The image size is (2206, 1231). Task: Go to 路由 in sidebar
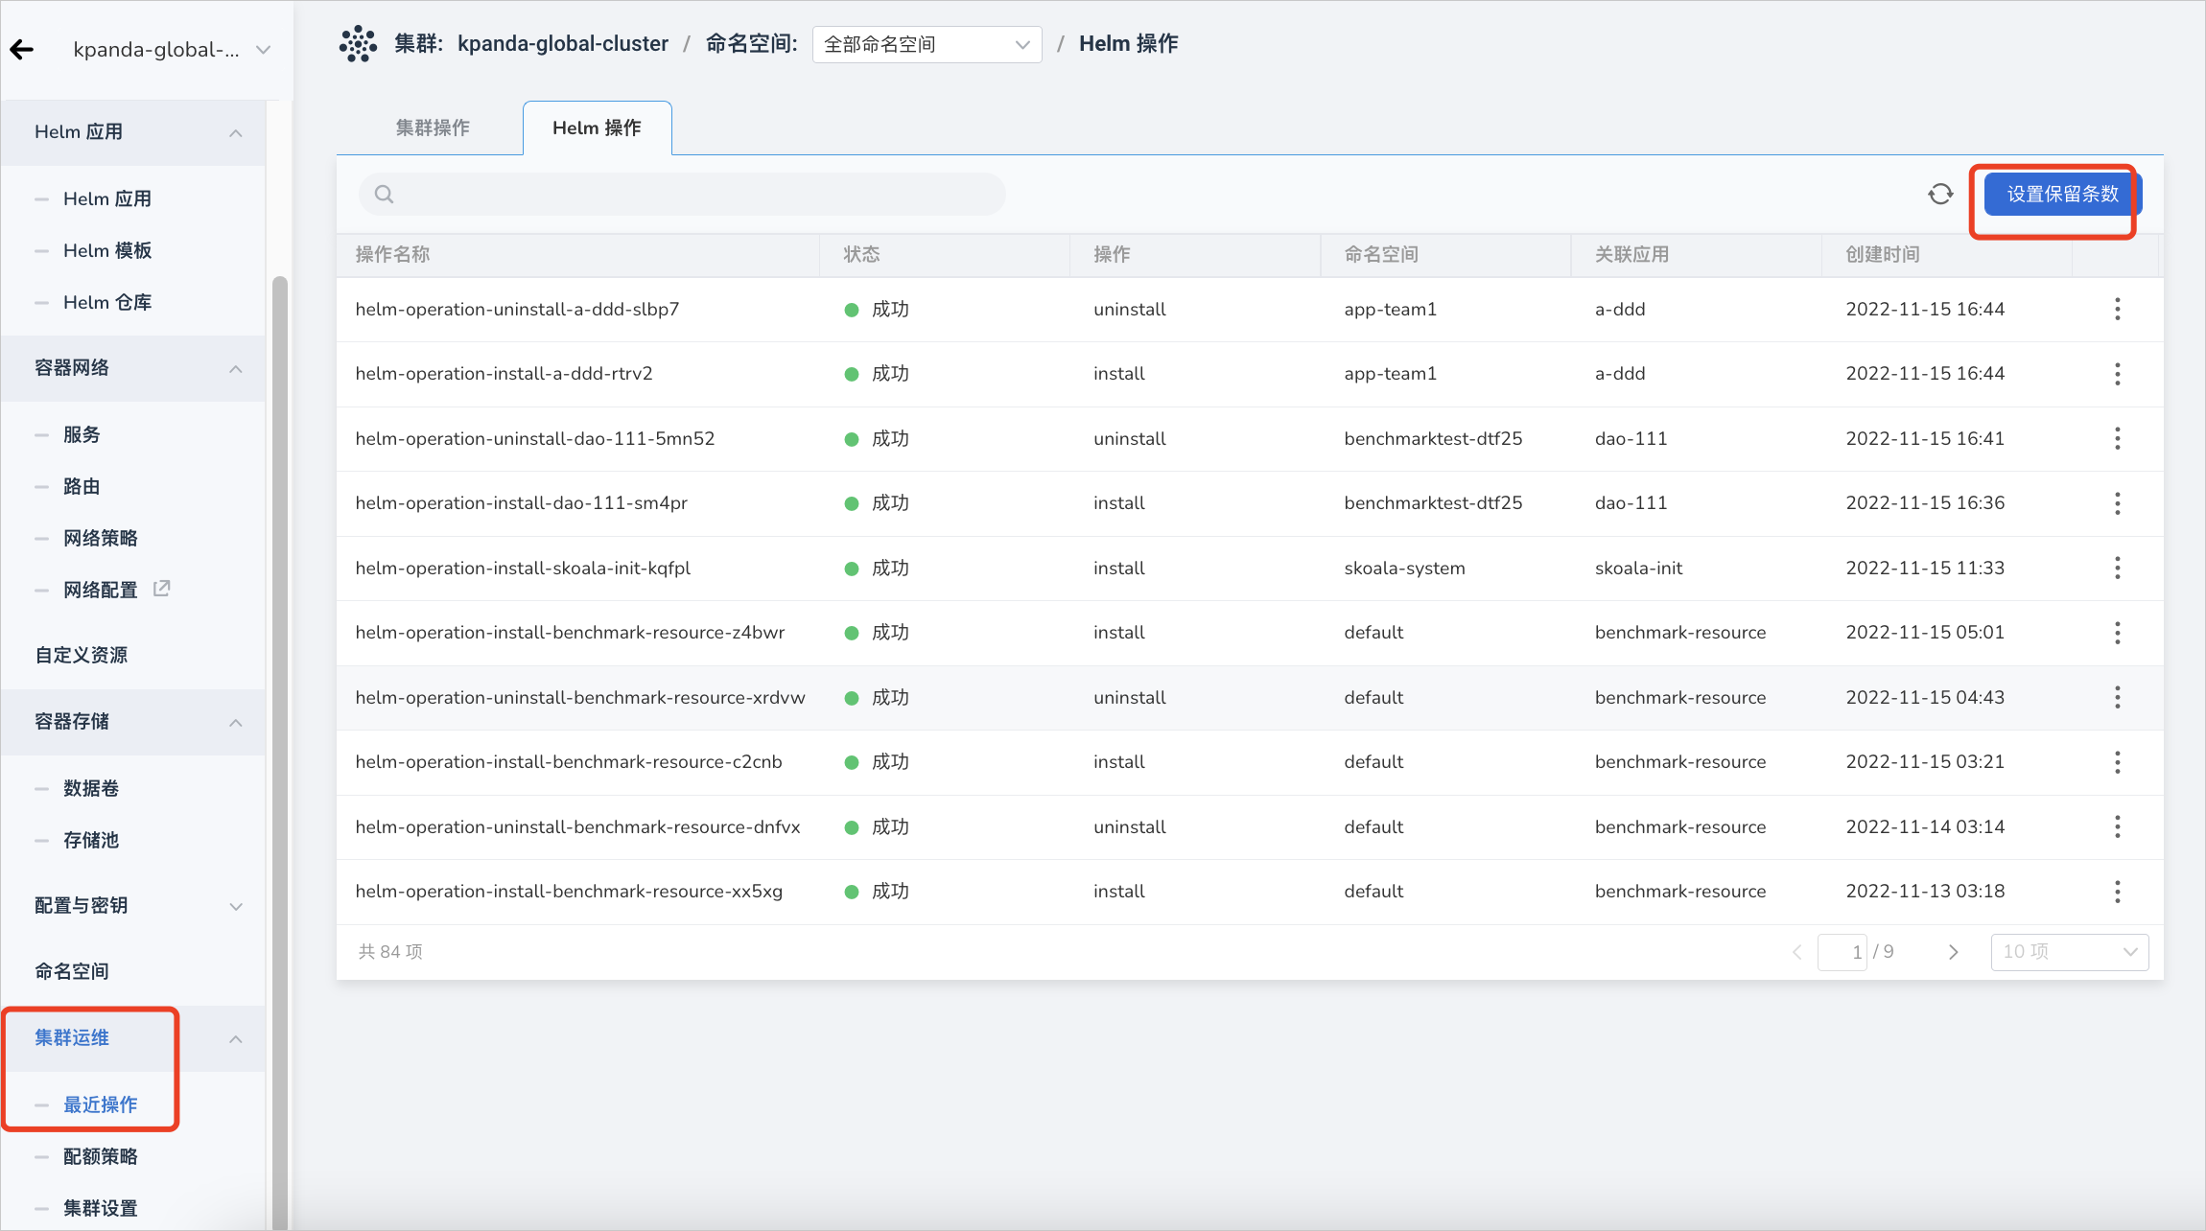tap(82, 487)
